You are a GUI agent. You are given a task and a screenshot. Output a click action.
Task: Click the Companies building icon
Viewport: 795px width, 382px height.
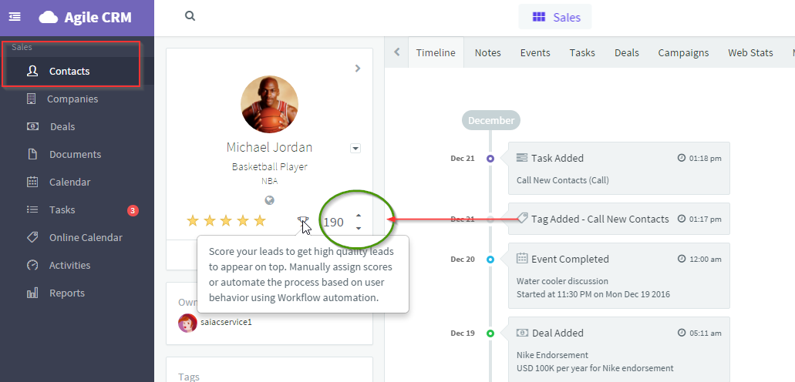click(x=32, y=99)
